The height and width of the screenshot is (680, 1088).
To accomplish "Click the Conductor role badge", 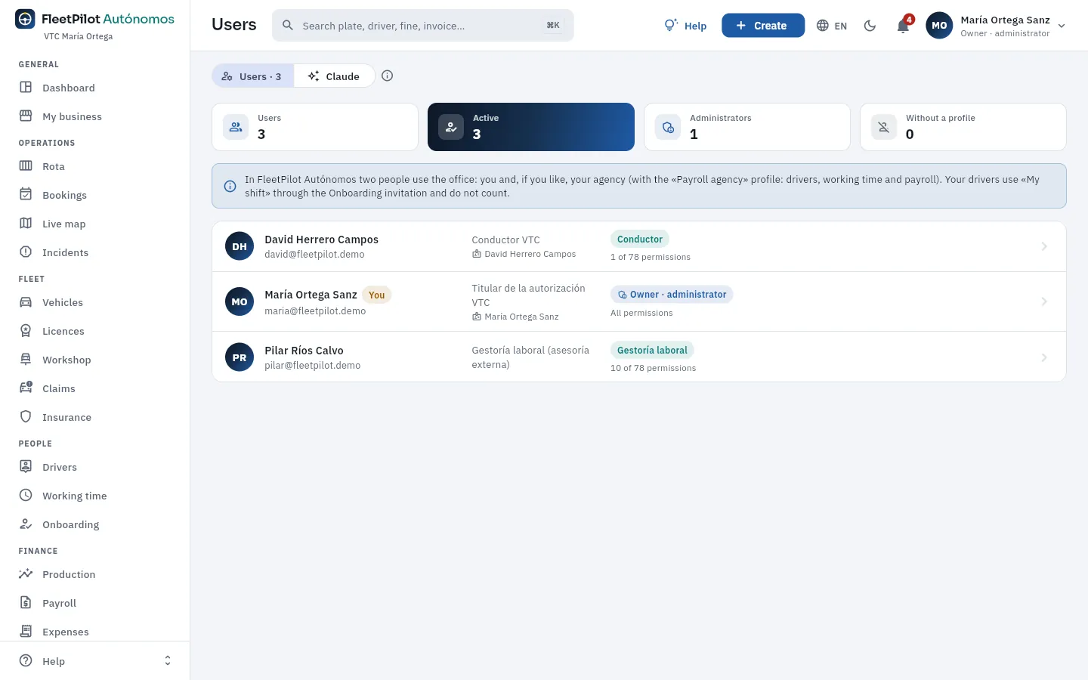I will pyautogui.click(x=640, y=239).
